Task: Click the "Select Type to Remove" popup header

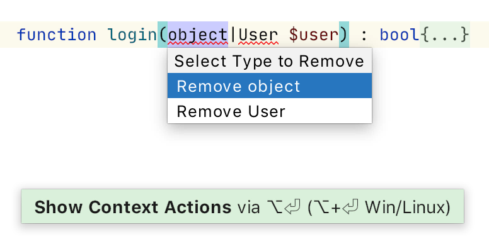Action: pyautogui.click(x=270, y=61)
